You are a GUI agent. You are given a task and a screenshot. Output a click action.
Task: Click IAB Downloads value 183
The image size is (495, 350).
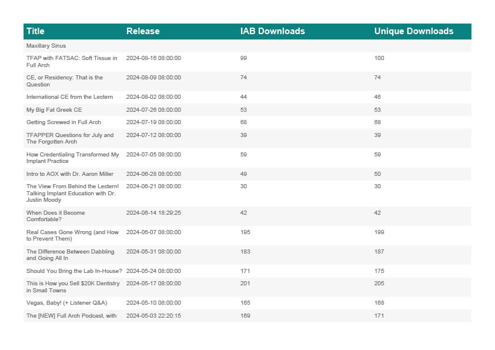pyautogui.click(x=245, y=252)
